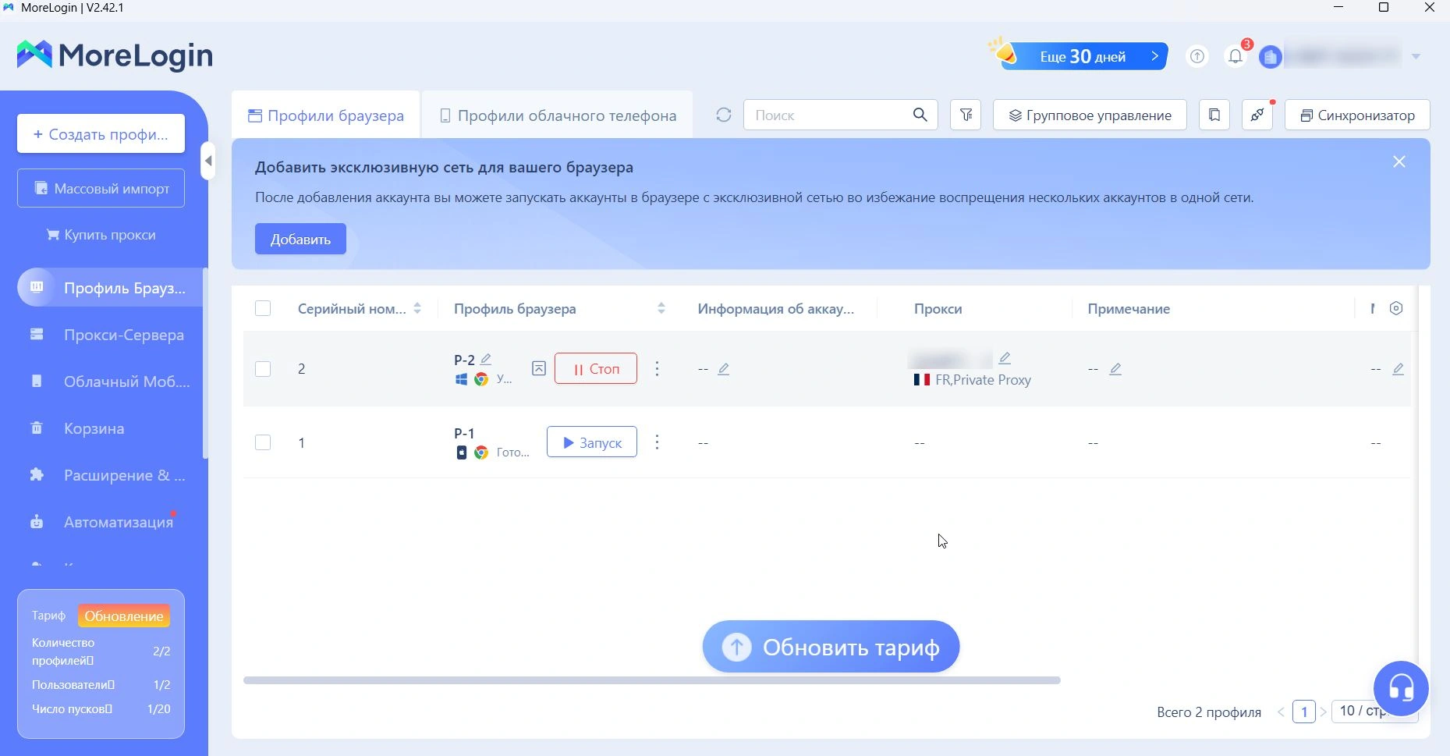The width and height of the screenshot is (1450, 756).
Task: Open Прокси-Сервера in the sidebar
Action: click(x=123, y=335)
